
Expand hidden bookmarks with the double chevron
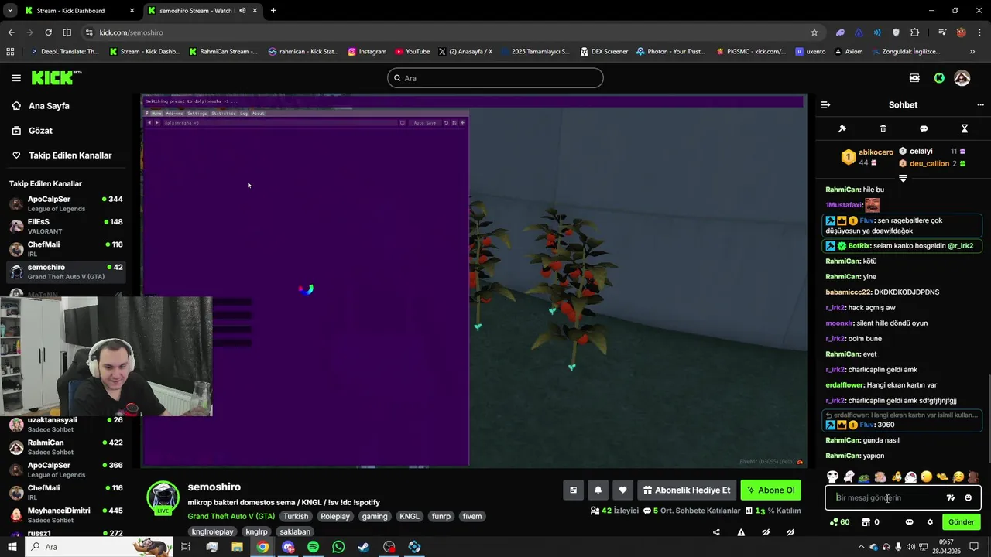coord(972,52)
